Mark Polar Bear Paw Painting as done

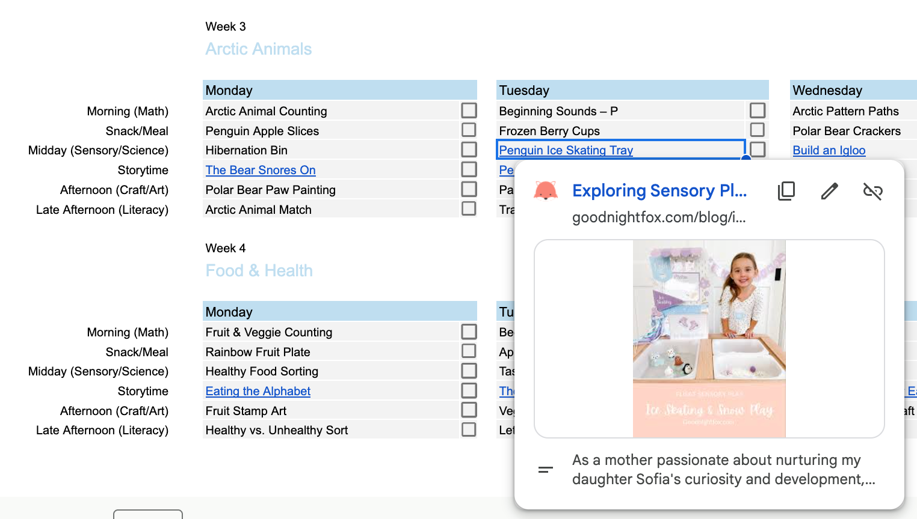pos(469,189)
